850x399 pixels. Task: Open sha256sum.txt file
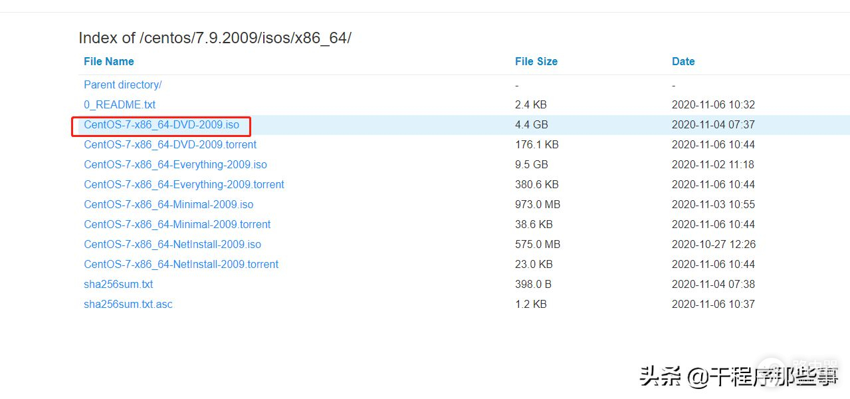click(x=118, y=284)
